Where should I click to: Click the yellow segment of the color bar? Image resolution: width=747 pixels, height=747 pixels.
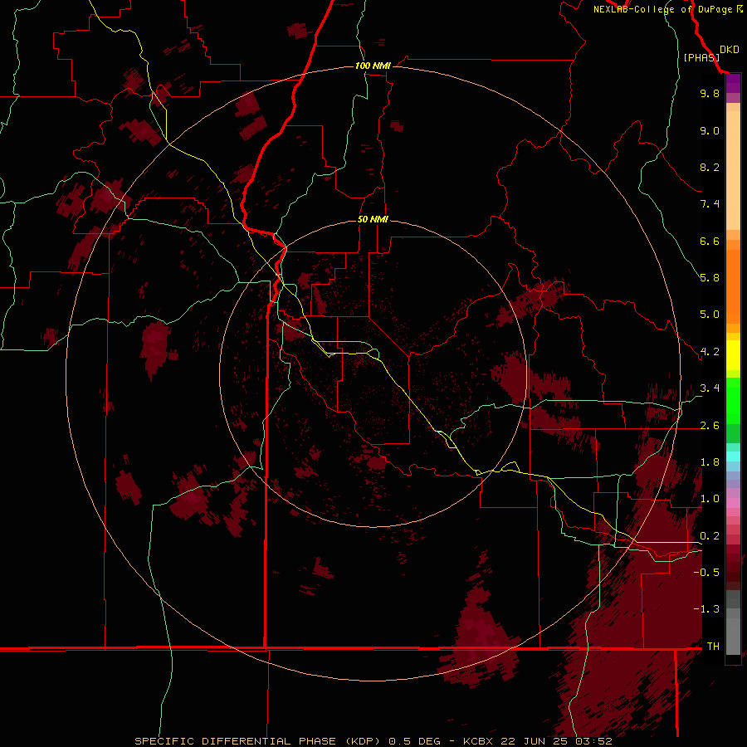tap(733, 355)
